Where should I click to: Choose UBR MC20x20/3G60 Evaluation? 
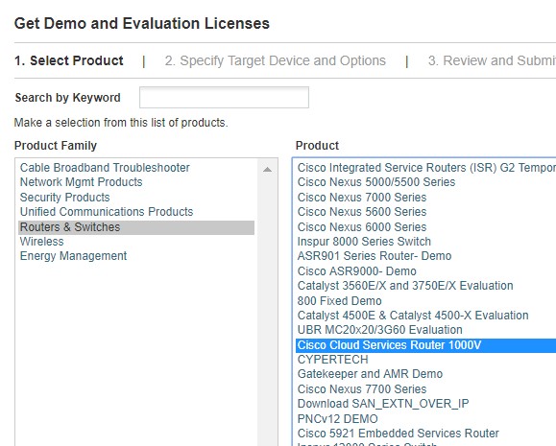point(379,330)
